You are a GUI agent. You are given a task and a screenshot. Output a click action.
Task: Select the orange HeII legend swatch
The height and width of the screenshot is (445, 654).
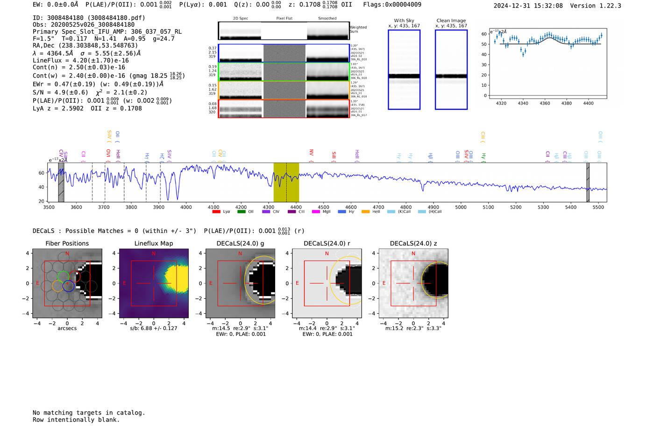tap(365, 212)
